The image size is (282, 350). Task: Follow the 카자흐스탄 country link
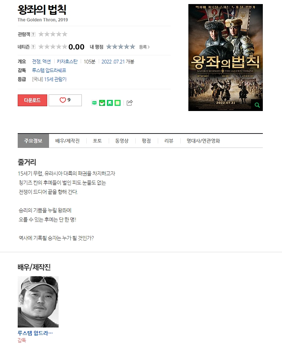67,61
